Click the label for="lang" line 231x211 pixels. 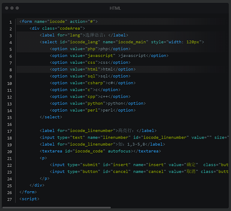point(84,35)
